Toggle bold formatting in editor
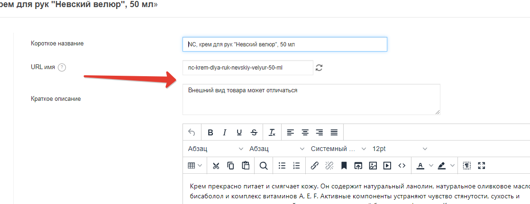This screenshot has width=530, height=204. pos(210,132)
